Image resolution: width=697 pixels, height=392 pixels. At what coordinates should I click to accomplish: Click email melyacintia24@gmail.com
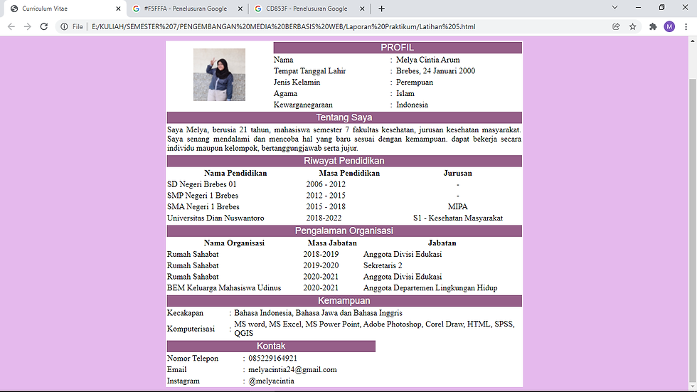[292, 370]
